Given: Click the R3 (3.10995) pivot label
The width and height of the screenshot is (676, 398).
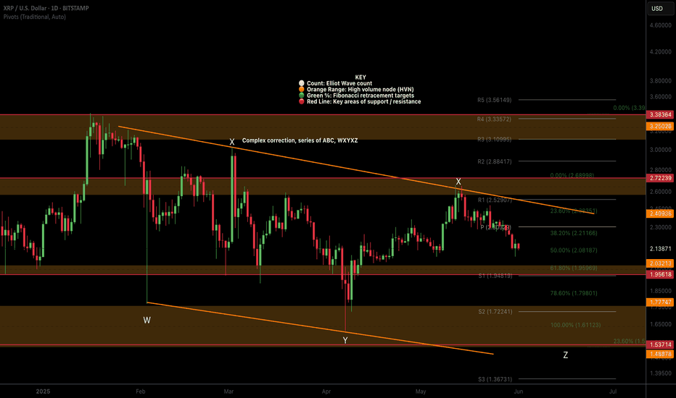Looking at the screenshot, I should (x=494, y=140).
